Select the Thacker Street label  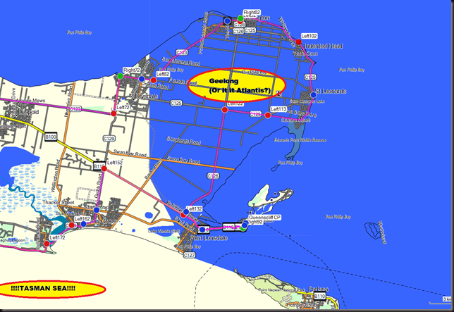[x=59, y=202]
